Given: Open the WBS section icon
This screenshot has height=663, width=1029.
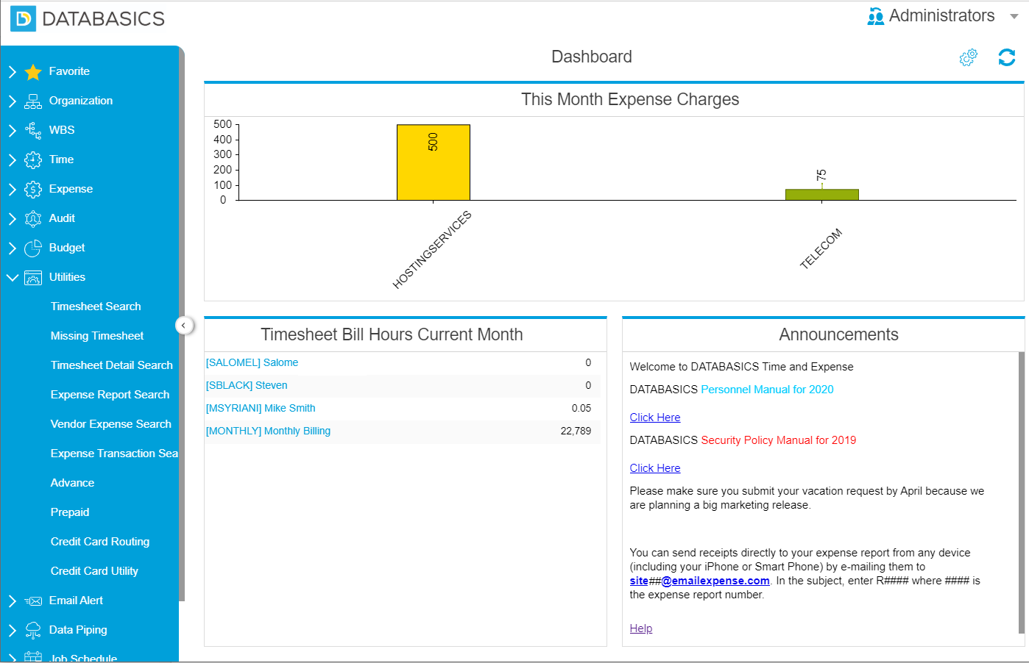Looking at the screenshot, I should [x=32, y=130].
